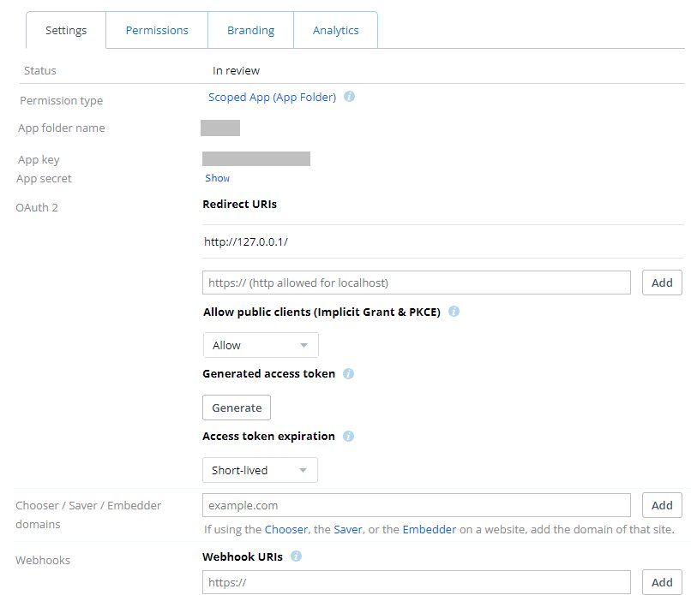Switch to the Permissions tab

coord(157,30)
